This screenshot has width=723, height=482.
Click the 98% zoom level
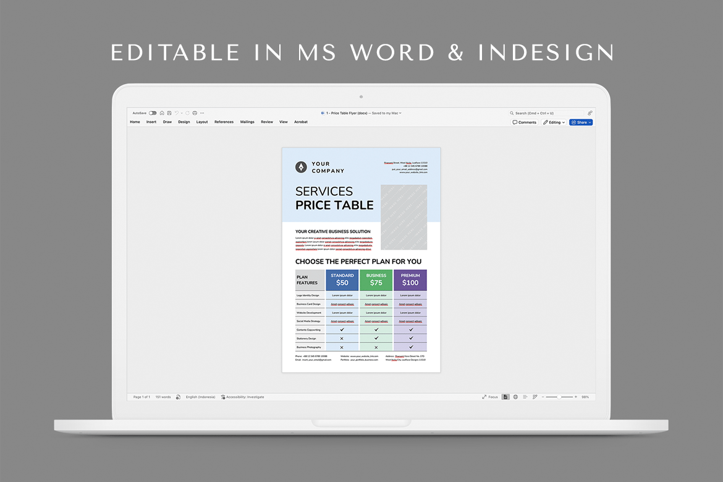point(585,397)
